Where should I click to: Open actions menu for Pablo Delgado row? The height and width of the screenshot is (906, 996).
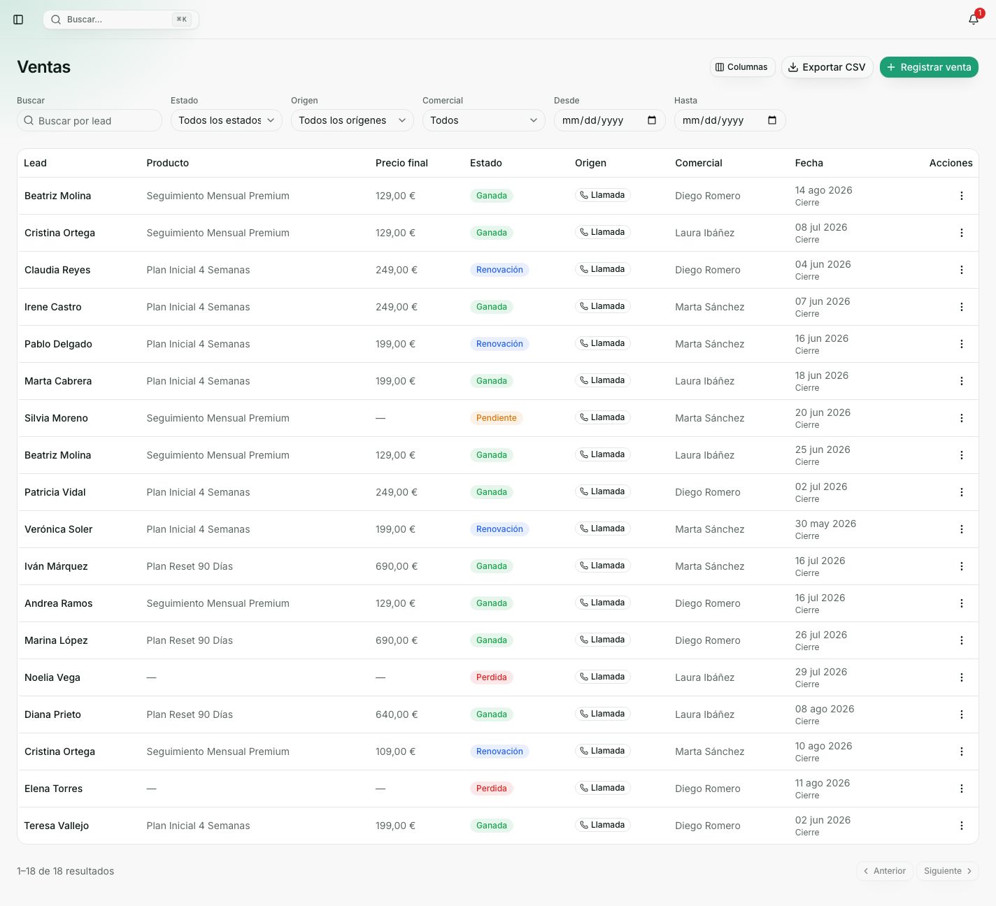pos(962,344)
